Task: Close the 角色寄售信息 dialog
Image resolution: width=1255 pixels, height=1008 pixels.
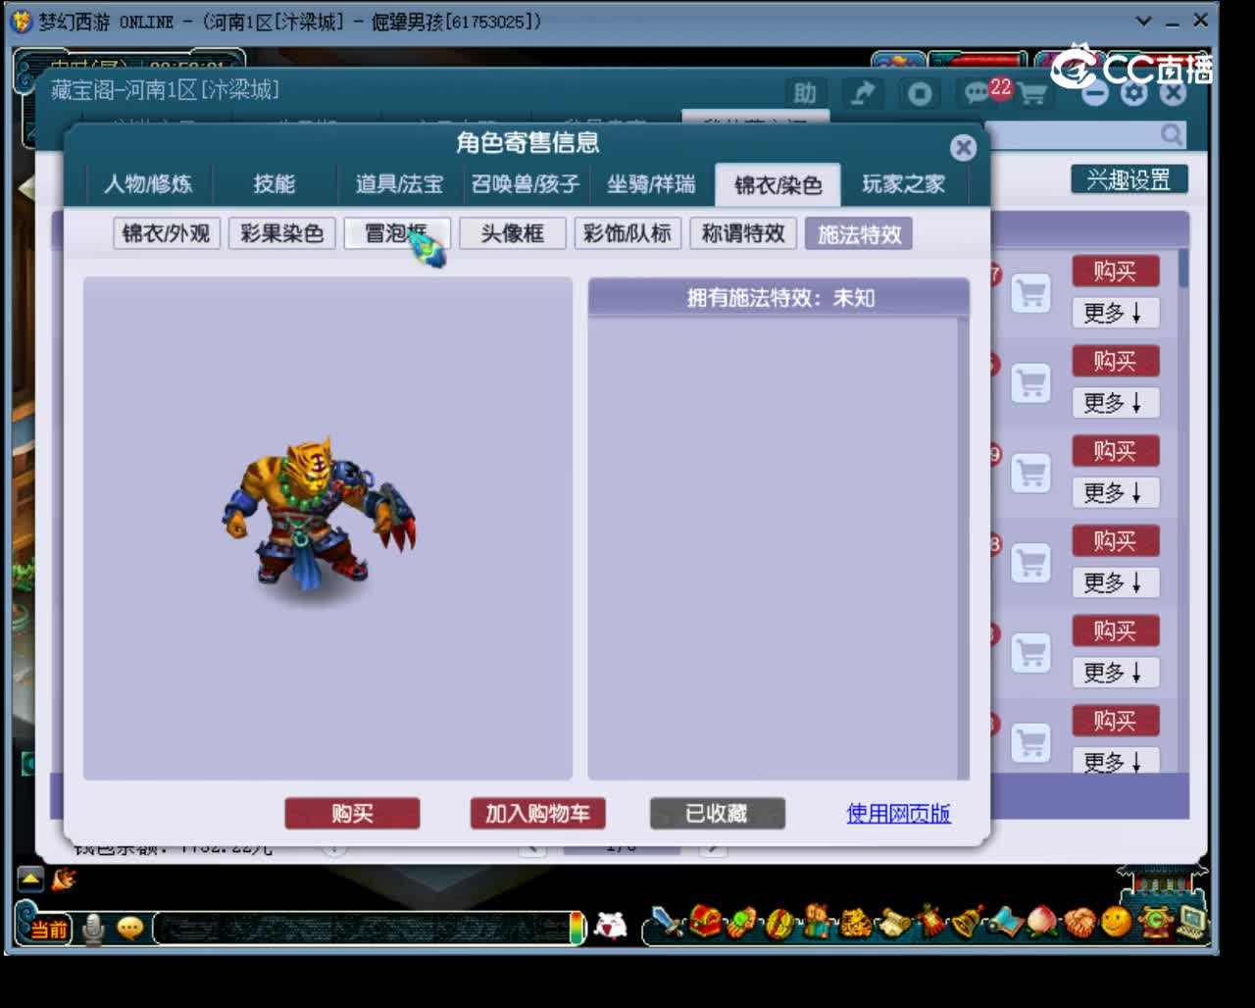Action: click(963, 147)
